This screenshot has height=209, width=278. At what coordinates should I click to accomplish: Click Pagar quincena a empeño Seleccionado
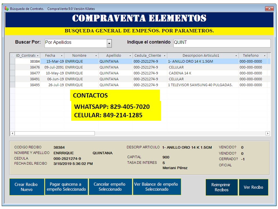click(x=66, y=187)
